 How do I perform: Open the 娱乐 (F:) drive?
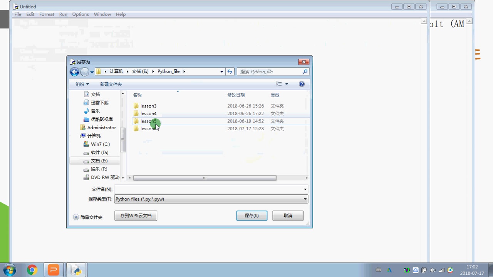click(99, 169)
